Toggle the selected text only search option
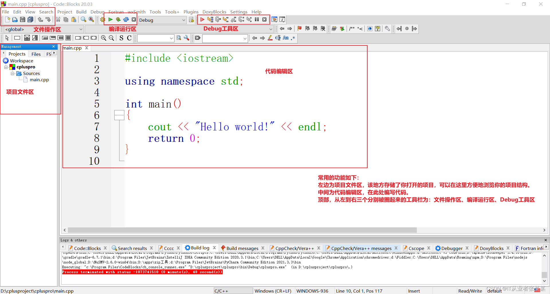The image size is (550, 294). 278,38
